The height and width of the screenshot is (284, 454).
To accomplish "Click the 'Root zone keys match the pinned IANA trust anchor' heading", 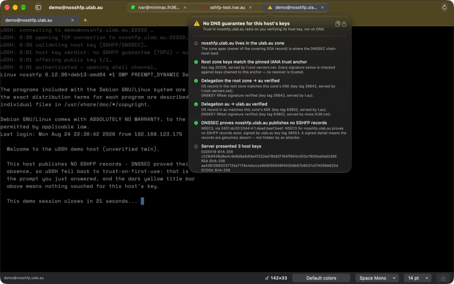I will 254,62.
